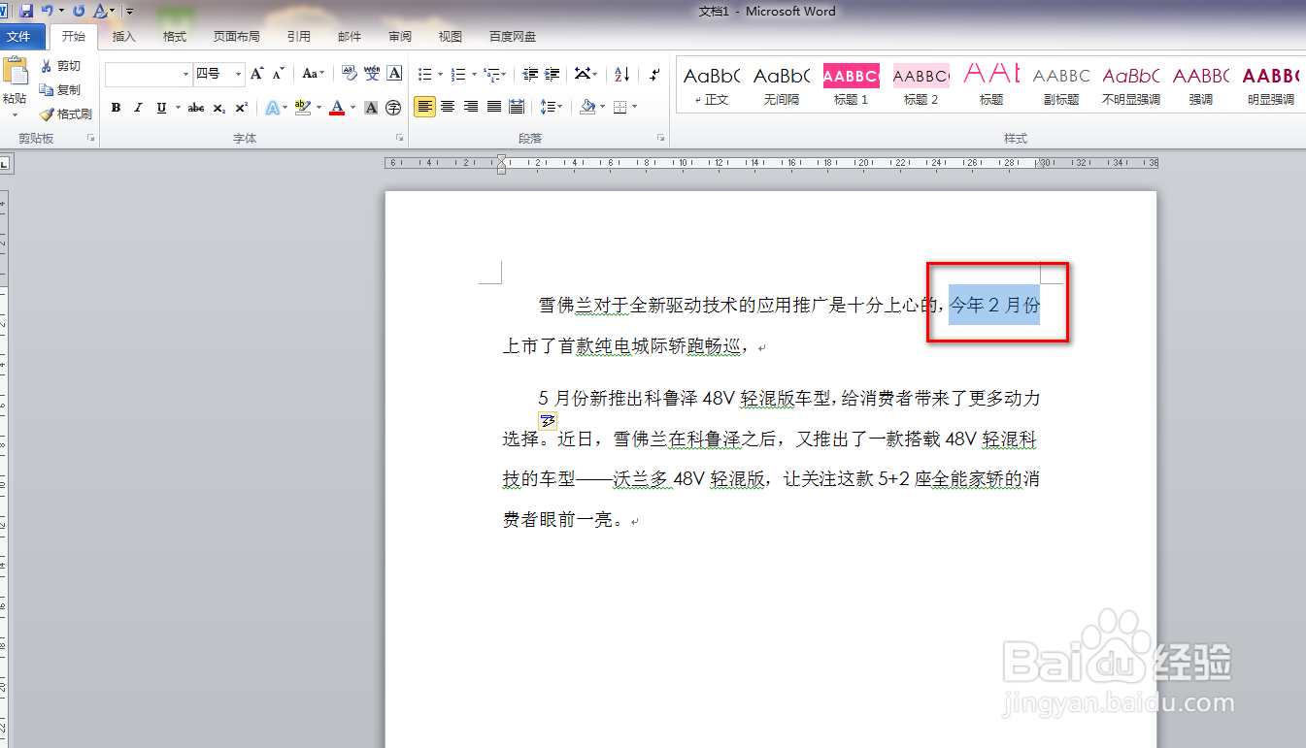
Task: Center align the paragraph
Action: click(448, 107)
